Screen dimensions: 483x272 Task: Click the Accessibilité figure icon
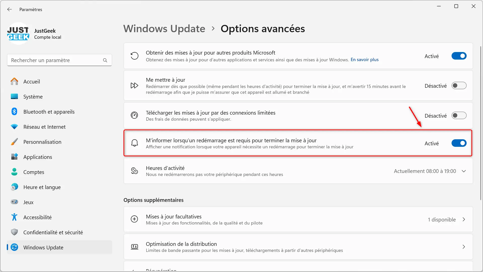click(x=14, y=217)
